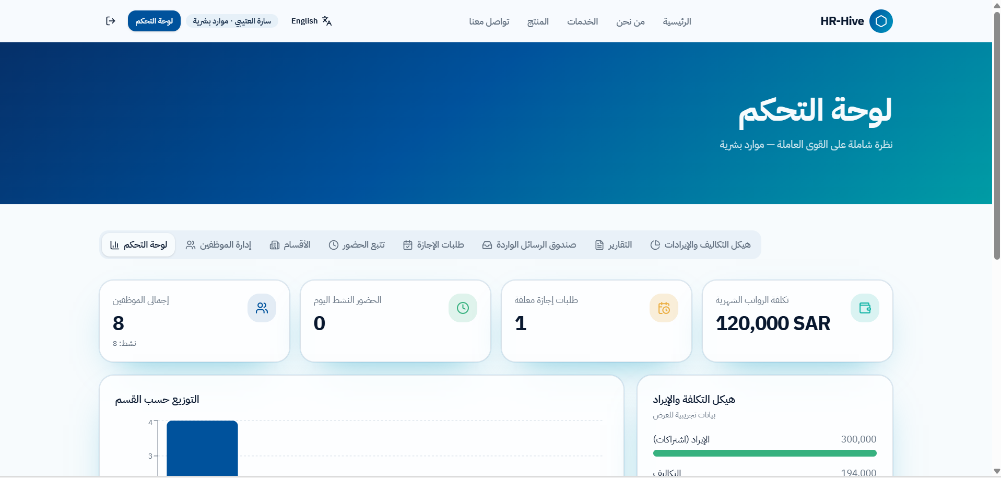Viewport: 1001px width, 478px height.
Task: Click the employees icon in إجمالي الموظفين card
Action: [262, 308]
